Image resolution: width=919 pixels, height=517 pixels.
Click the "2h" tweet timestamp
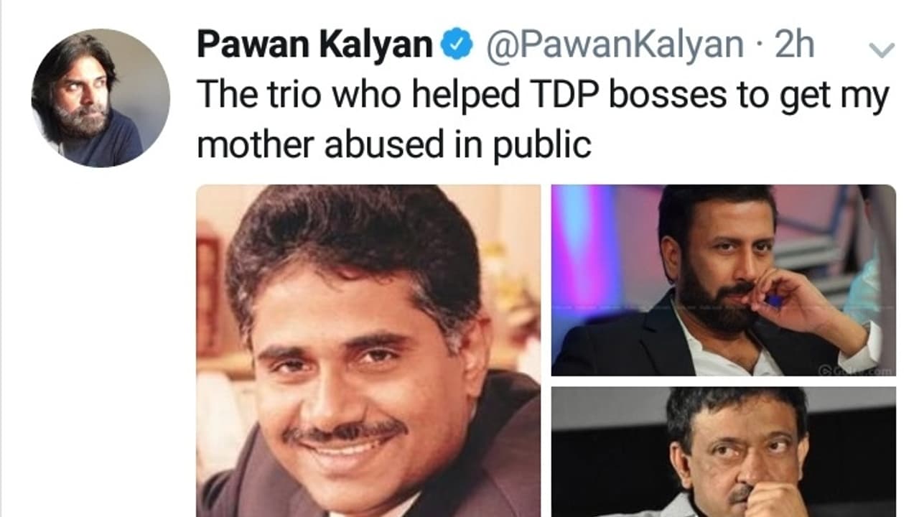[794, 46]
